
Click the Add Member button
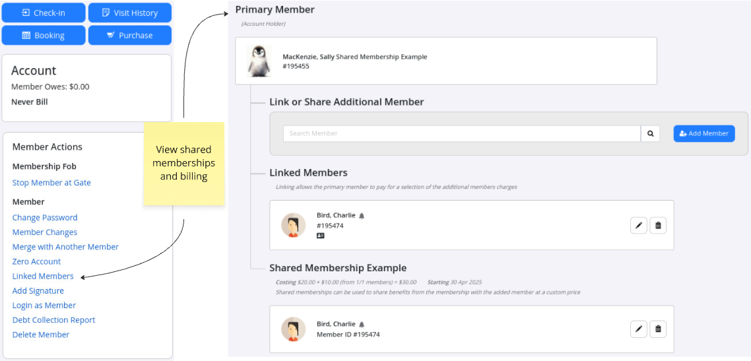pos(703,133)
